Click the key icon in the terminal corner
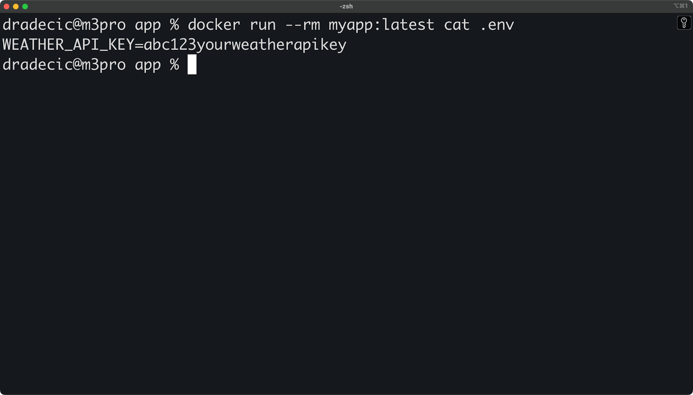 684,23
